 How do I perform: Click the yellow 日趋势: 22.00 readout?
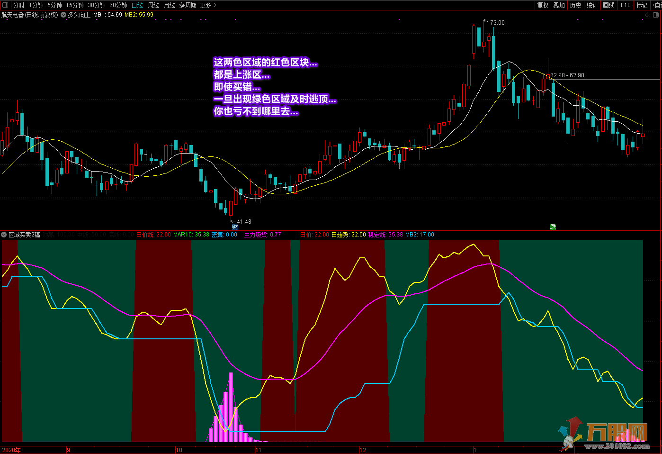(349, 235)
